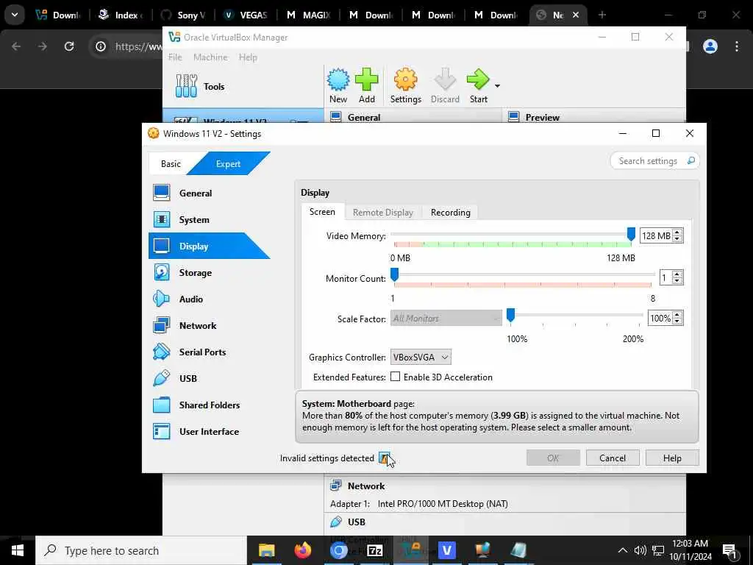The image size is (753, 565).
Task: Open File menu in VirtualBox Manager
Action: [x=175, y=57]
